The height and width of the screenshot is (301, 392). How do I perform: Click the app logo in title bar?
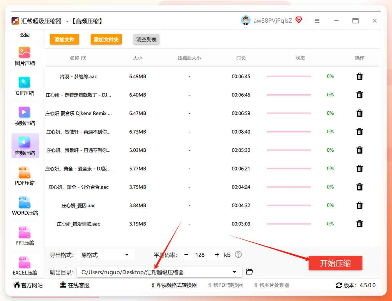15,21
